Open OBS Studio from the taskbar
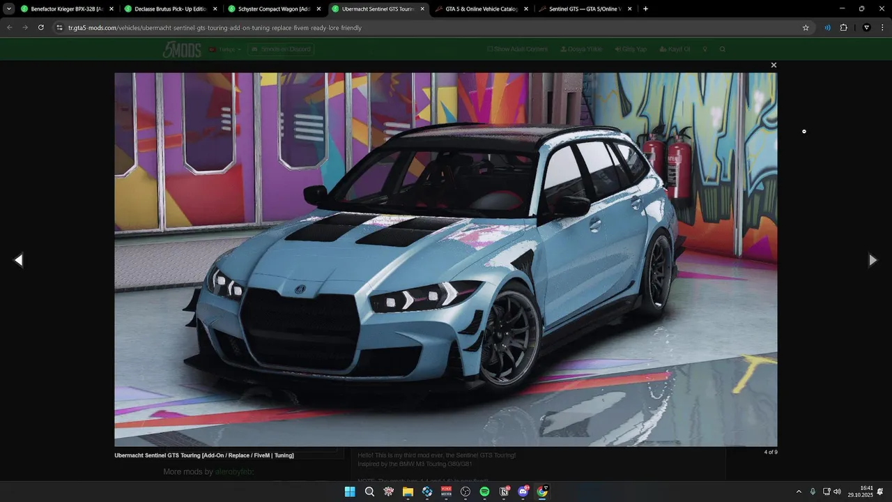892x502 pixels. [466, 492]
